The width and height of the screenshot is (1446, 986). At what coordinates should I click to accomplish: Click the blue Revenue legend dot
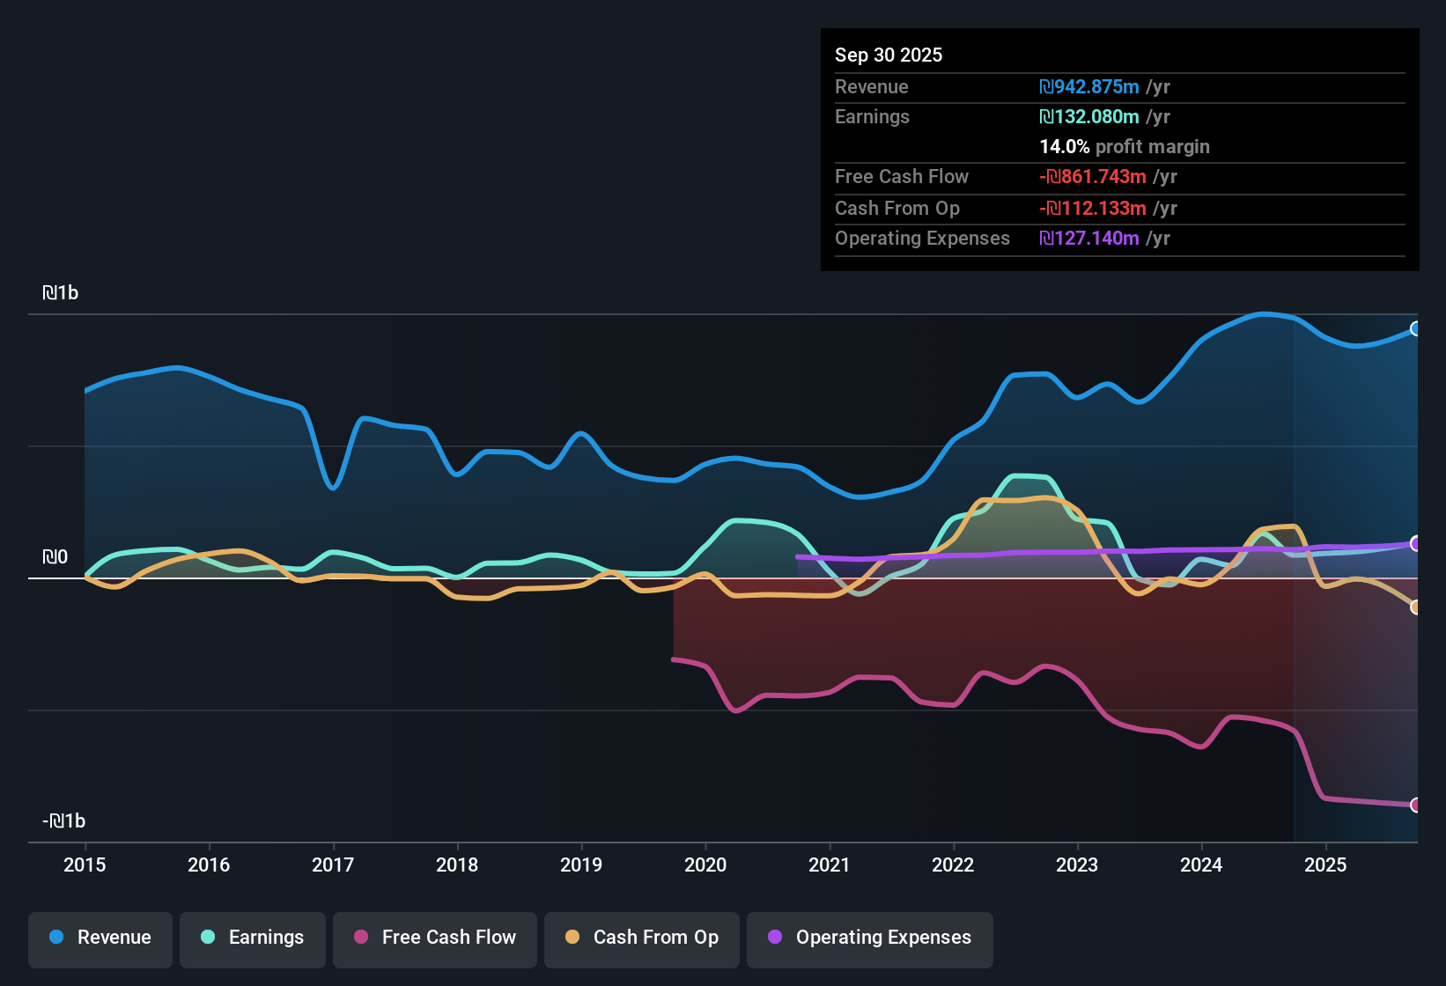pyautogui.click(x=55, y=938)
